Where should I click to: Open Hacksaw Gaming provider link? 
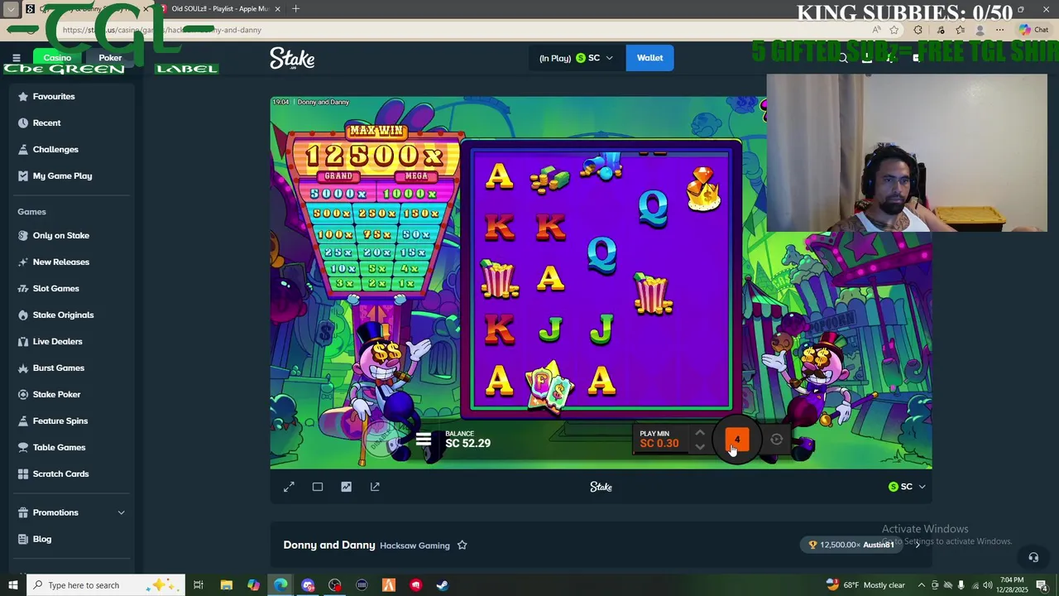coord(414,546)
